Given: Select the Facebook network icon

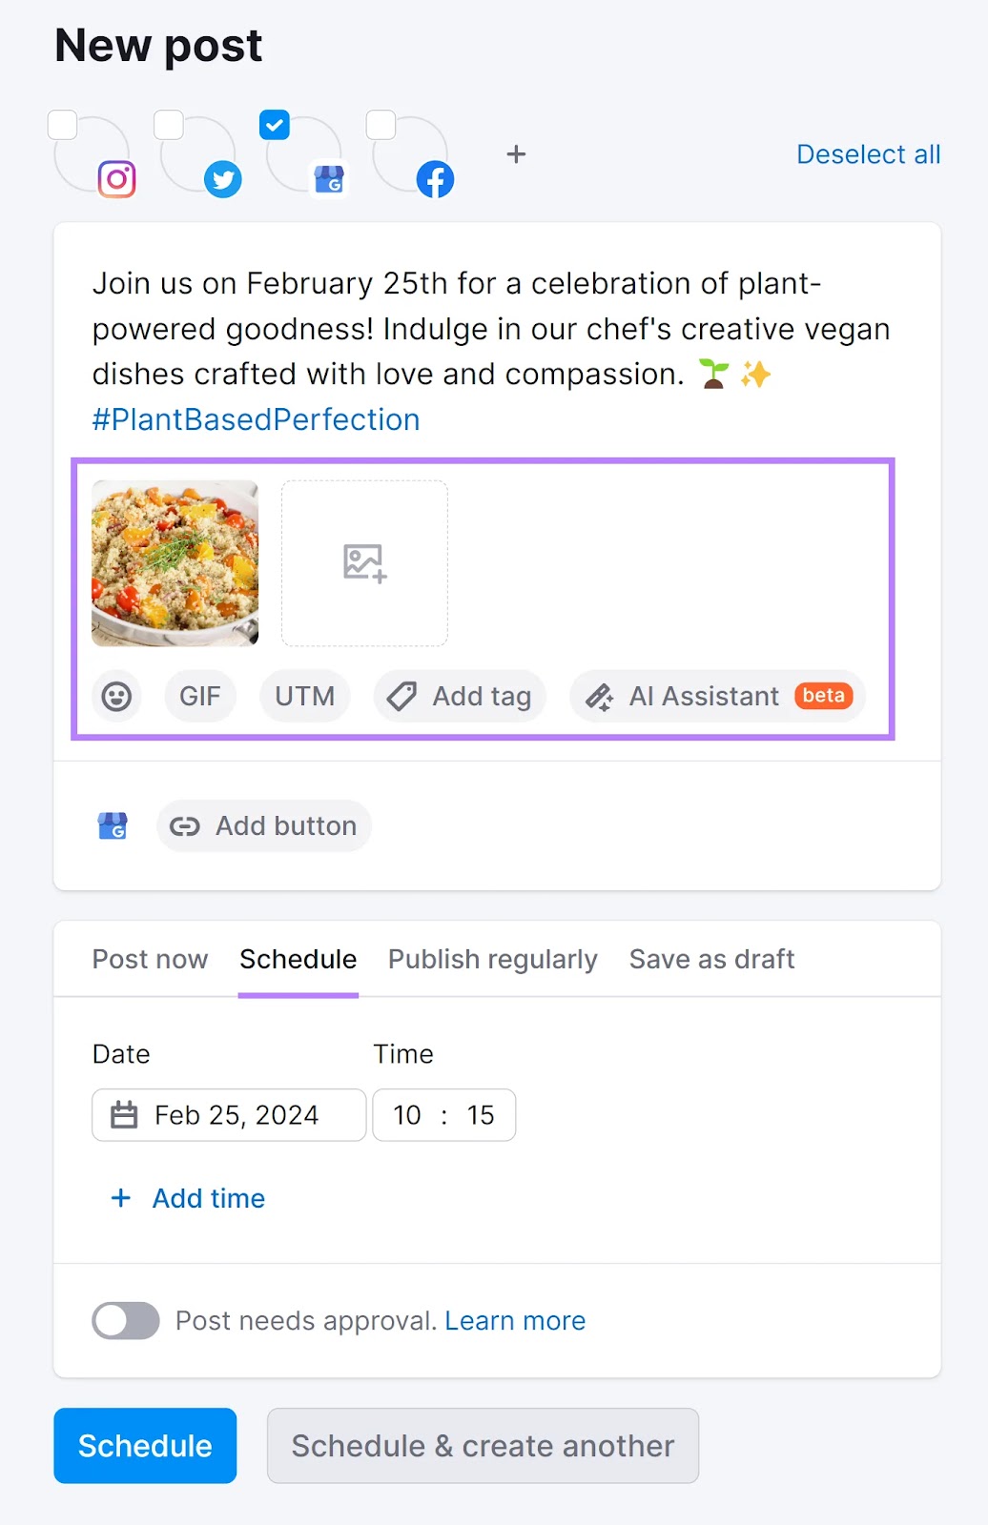Looking at the screenshot, I should coord(434,179).
